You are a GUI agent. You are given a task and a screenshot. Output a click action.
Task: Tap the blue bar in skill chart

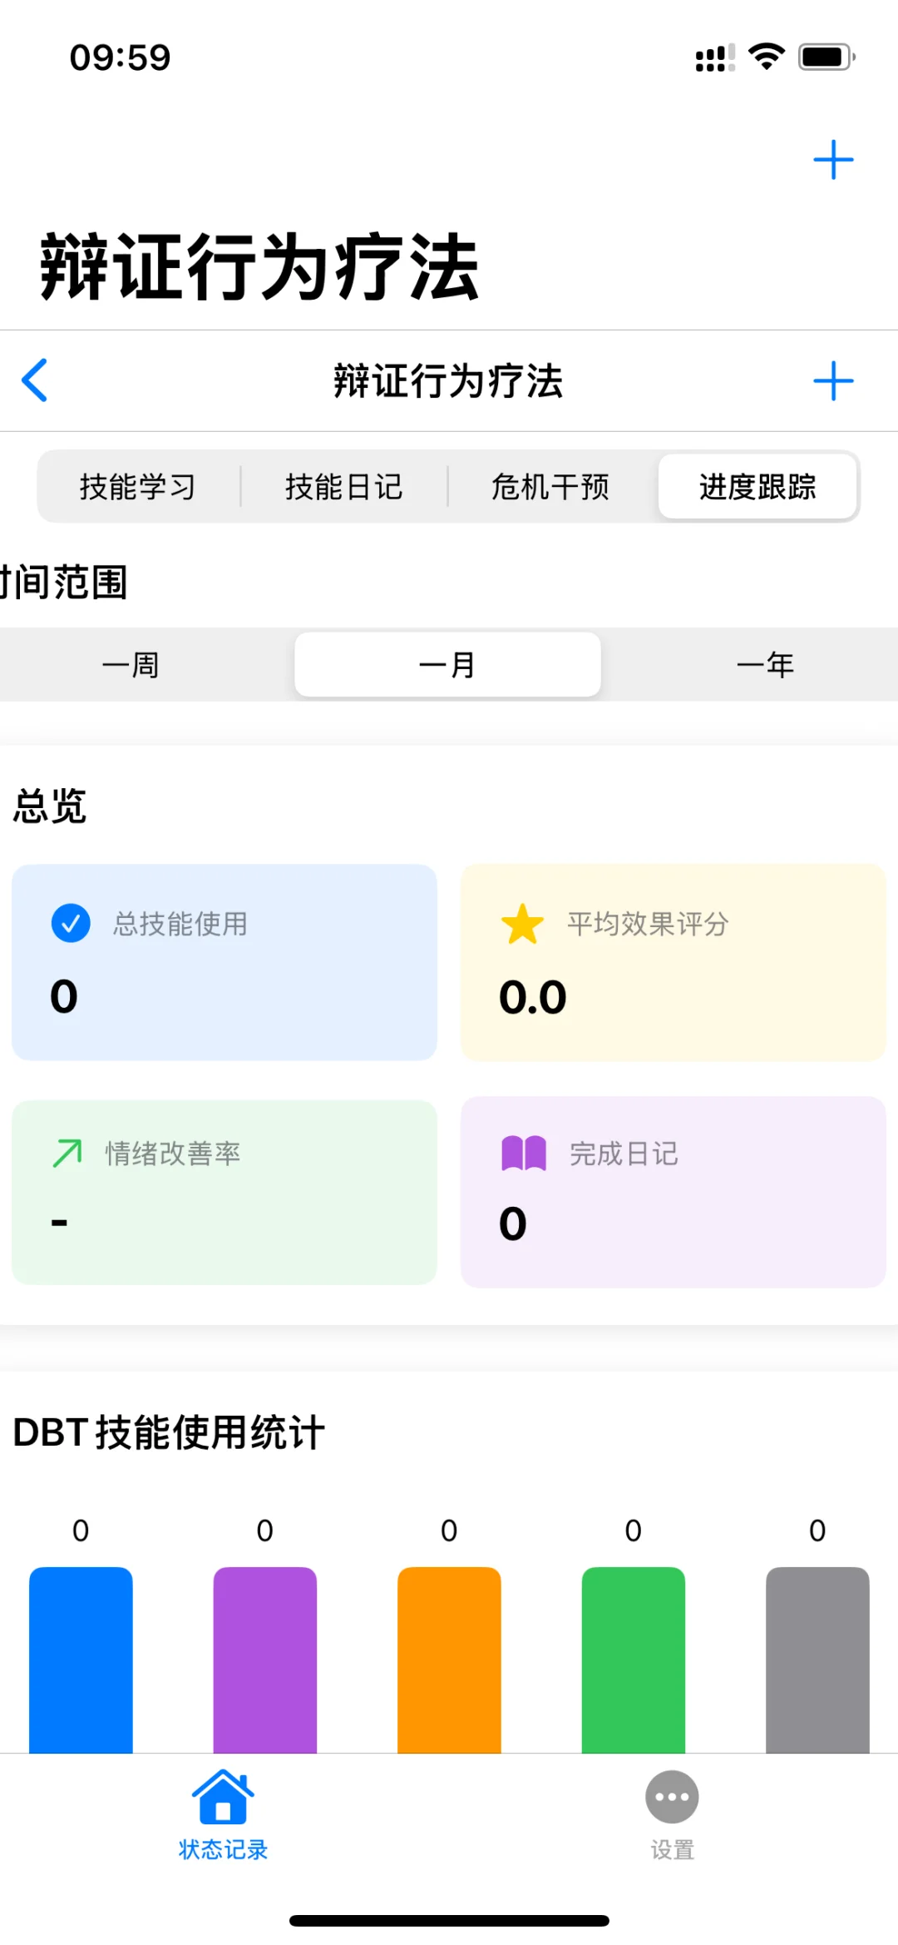pyautogui.click(x=81, y=1660)
